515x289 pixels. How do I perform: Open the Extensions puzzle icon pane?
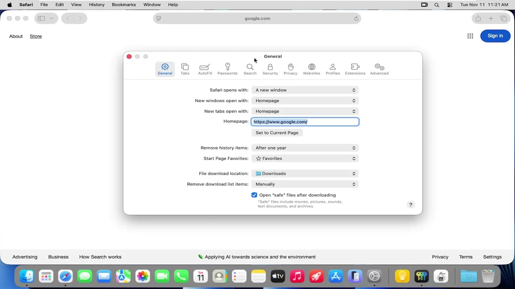[355, 69]
